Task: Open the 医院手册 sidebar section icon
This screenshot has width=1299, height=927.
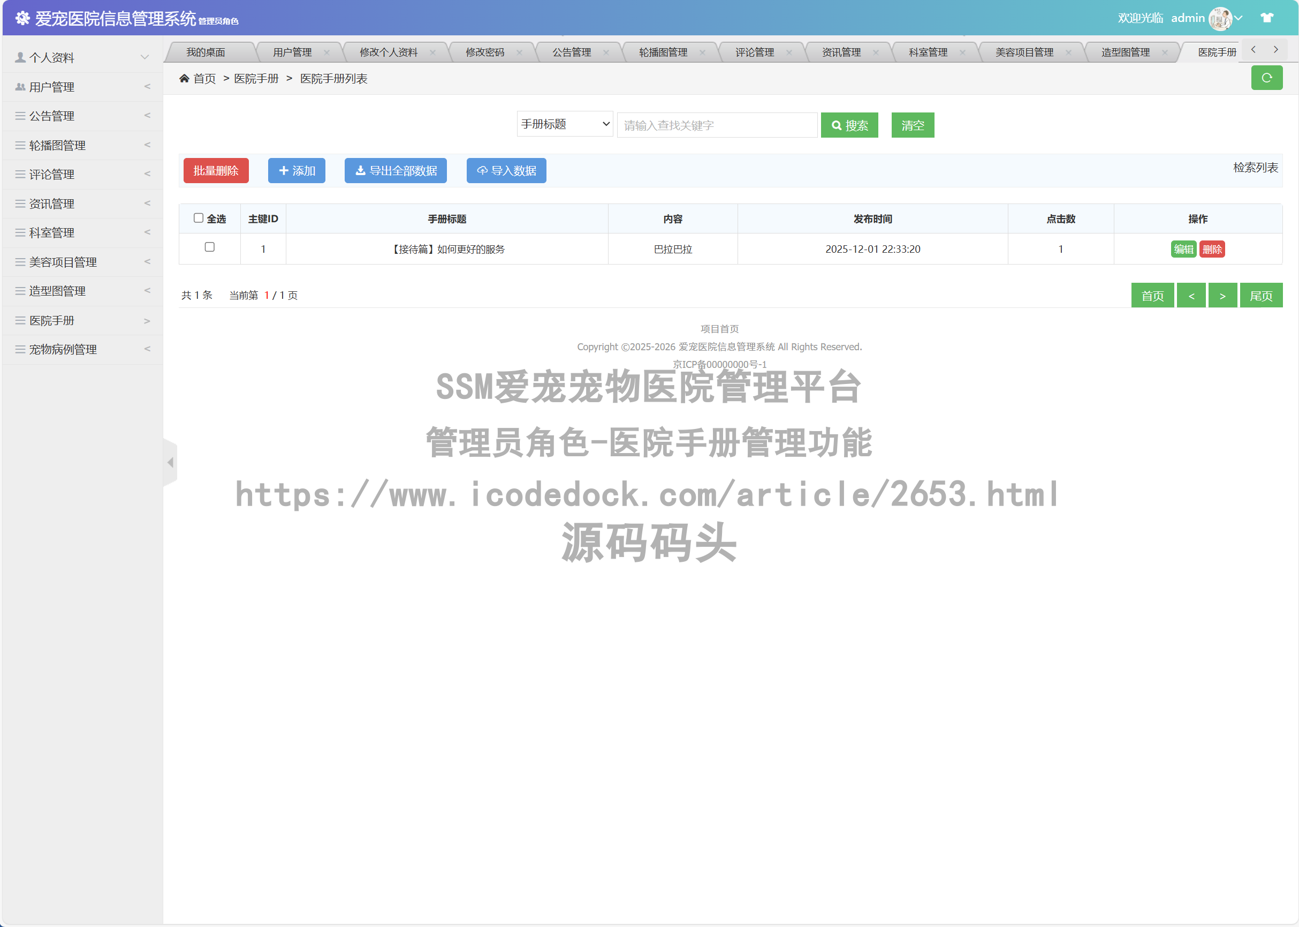Action: 19,320
